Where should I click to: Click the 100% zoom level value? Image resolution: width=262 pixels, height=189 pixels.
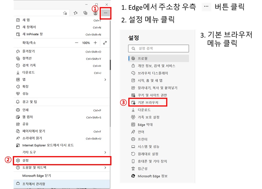[86, 43]
